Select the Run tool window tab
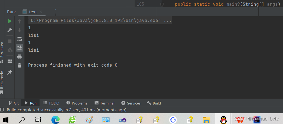 coord(31,103)
